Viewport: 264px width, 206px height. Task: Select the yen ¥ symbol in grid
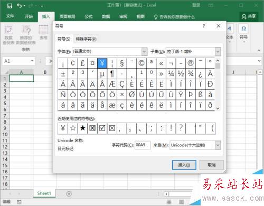click(102, 63)
